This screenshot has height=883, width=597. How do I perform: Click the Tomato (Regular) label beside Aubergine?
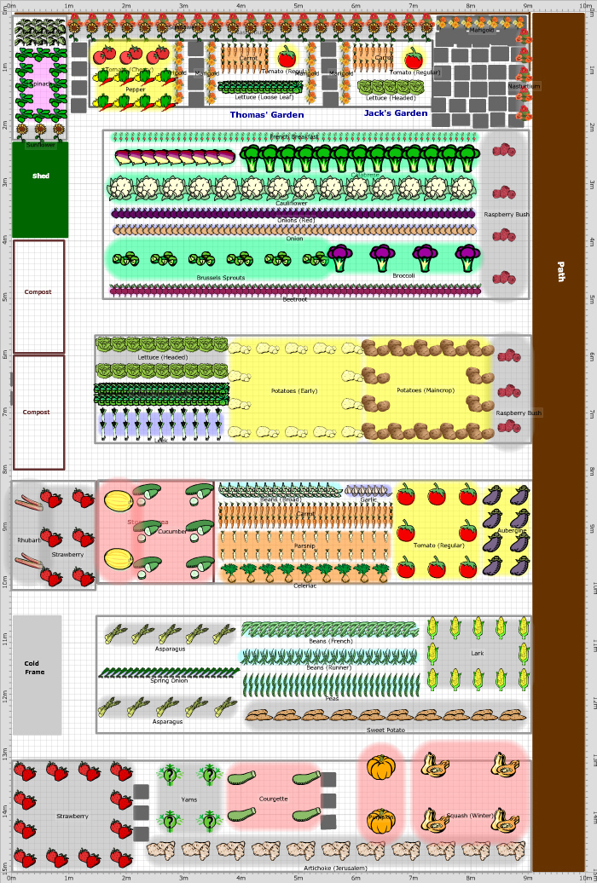[439, 545]
